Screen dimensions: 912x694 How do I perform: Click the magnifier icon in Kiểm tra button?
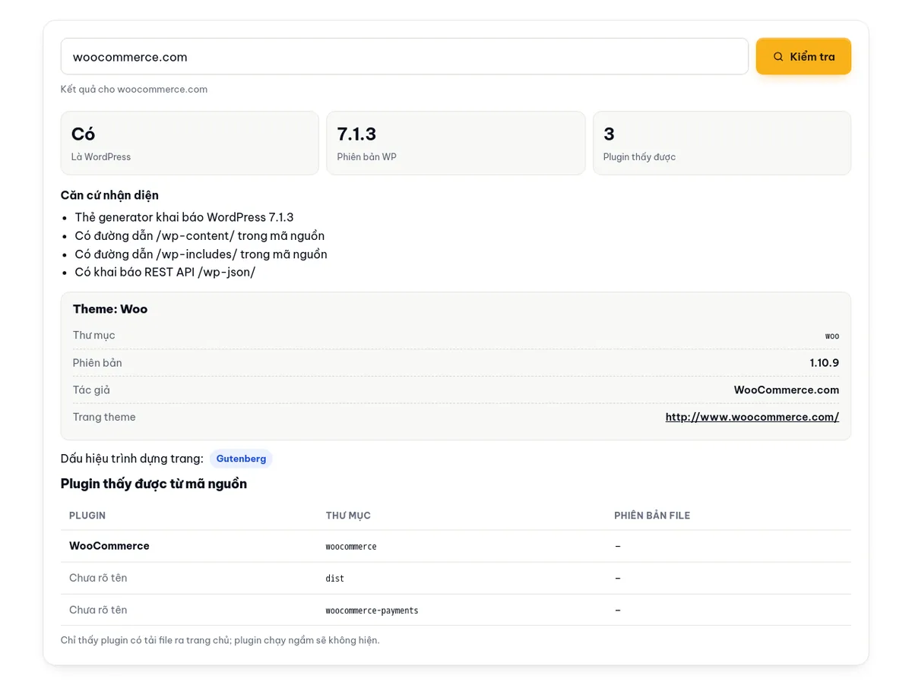778,57
